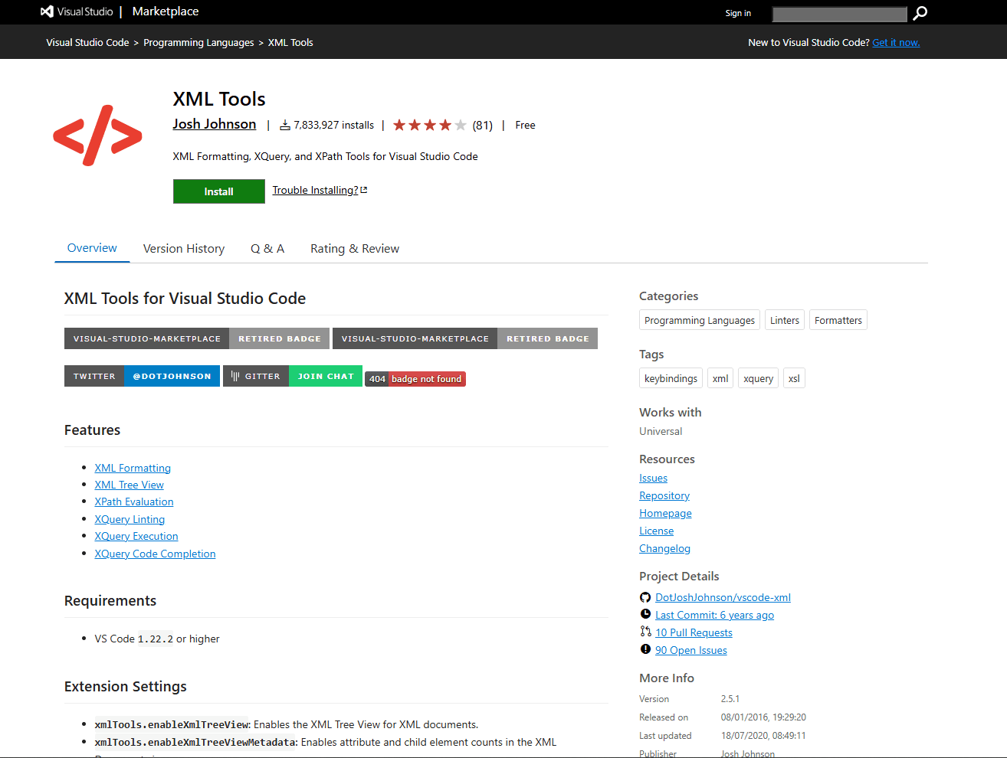Click the xsl tag

pyautogui.click(x=794, y=378)
